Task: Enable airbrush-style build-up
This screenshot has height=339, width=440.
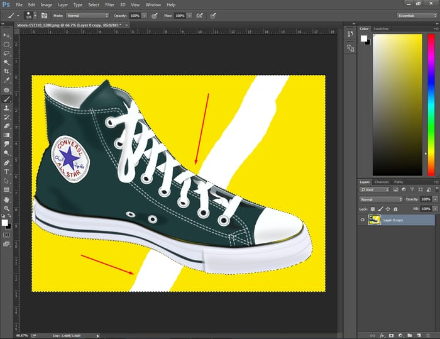Action: tap(199, 16)
